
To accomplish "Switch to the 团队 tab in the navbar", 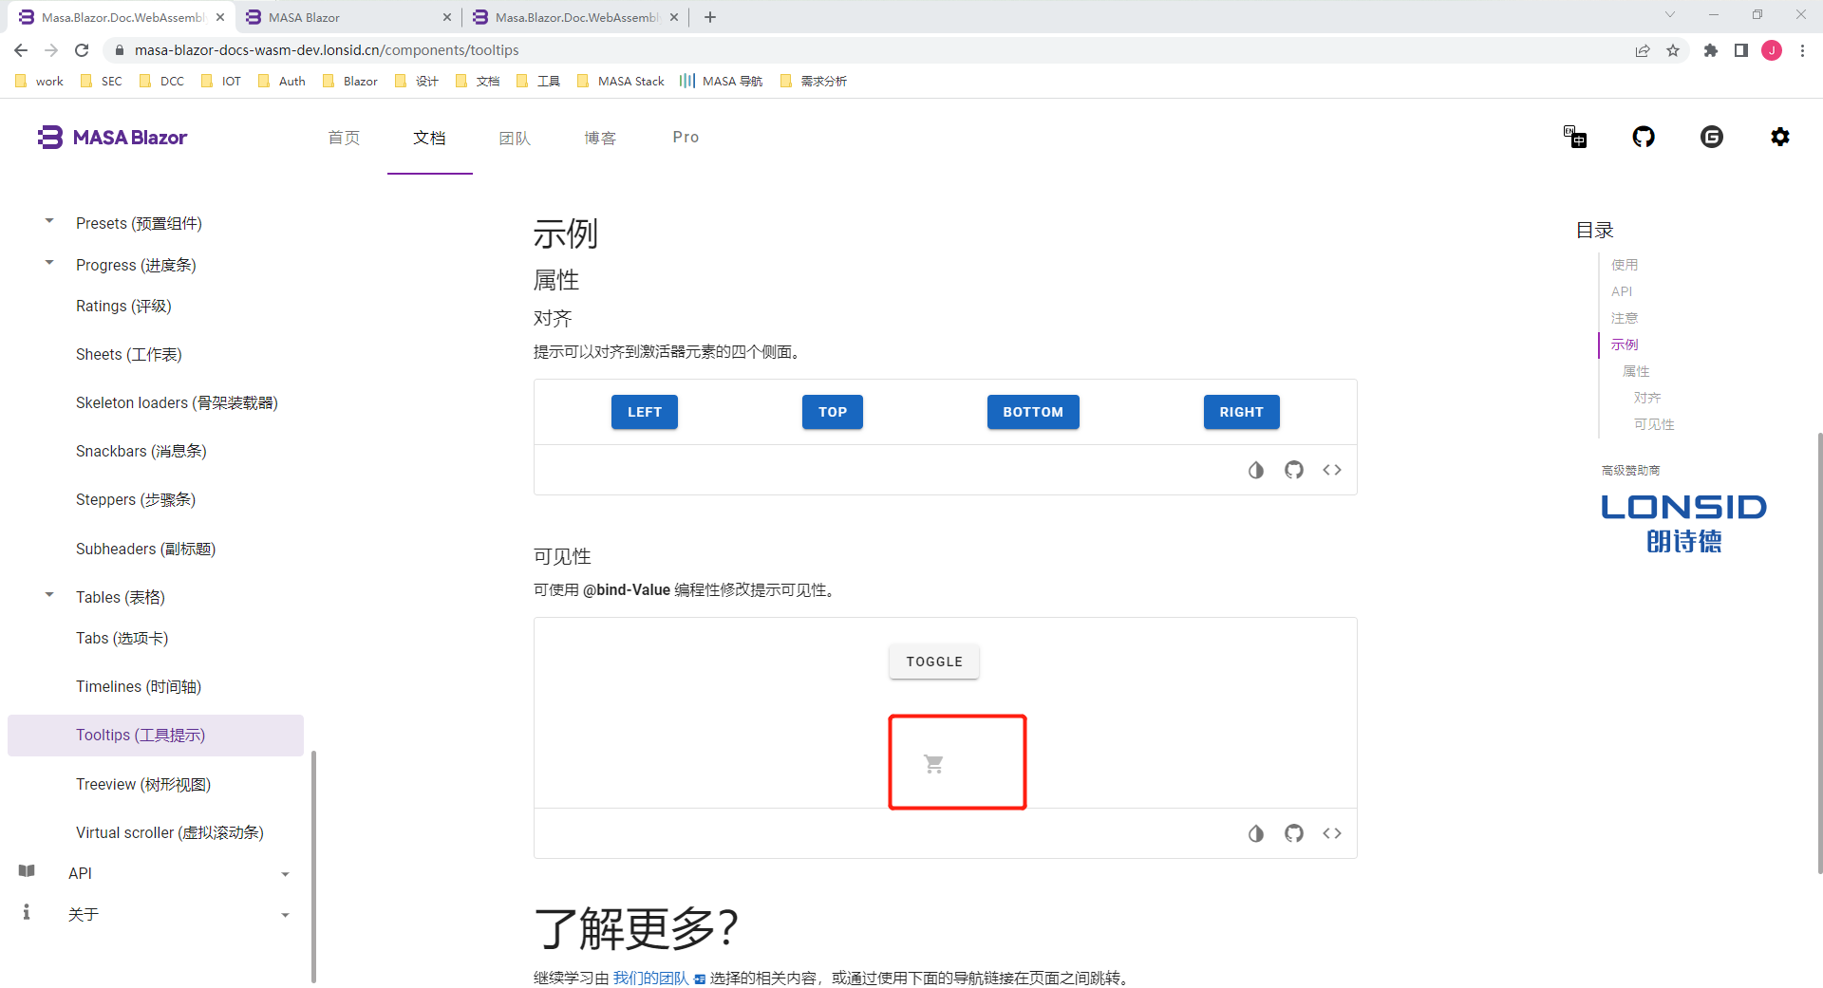I will 515,138.
